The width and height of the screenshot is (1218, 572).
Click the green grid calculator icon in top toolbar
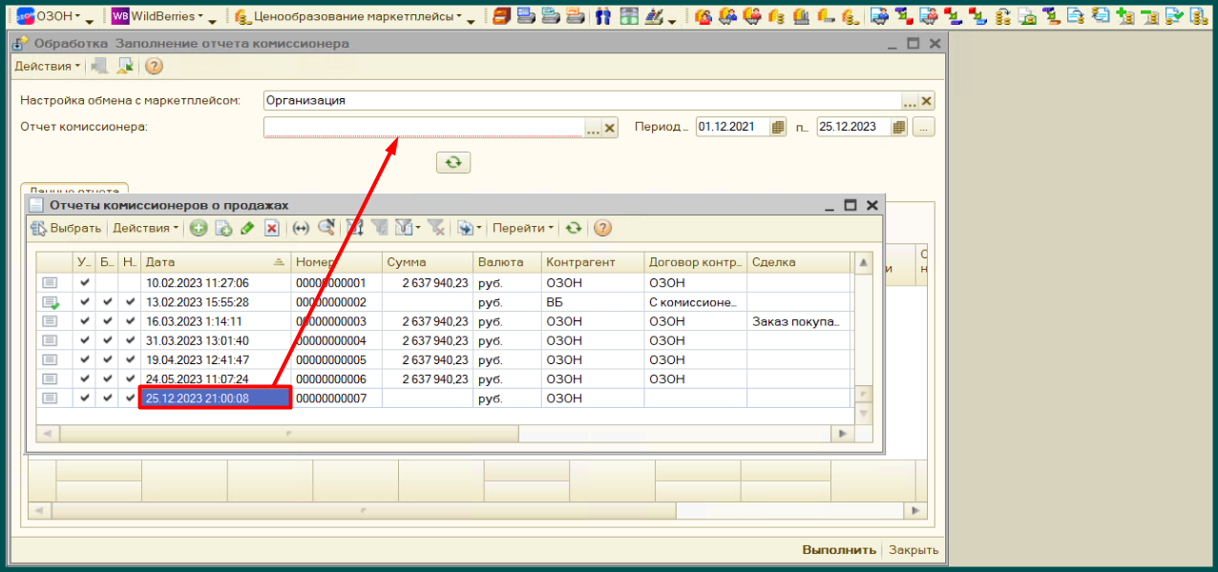tap(629, 16)
